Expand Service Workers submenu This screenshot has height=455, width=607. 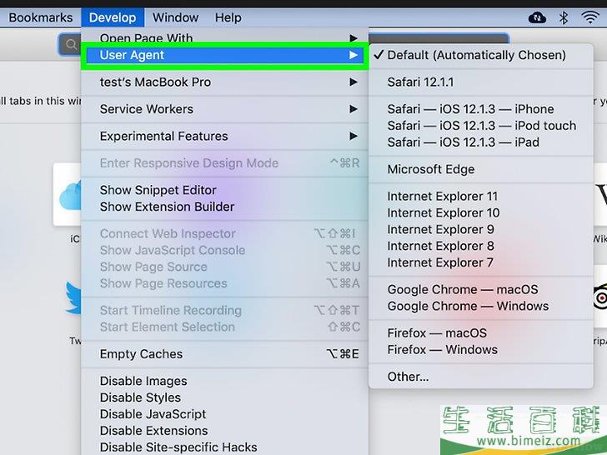point(224,109)
